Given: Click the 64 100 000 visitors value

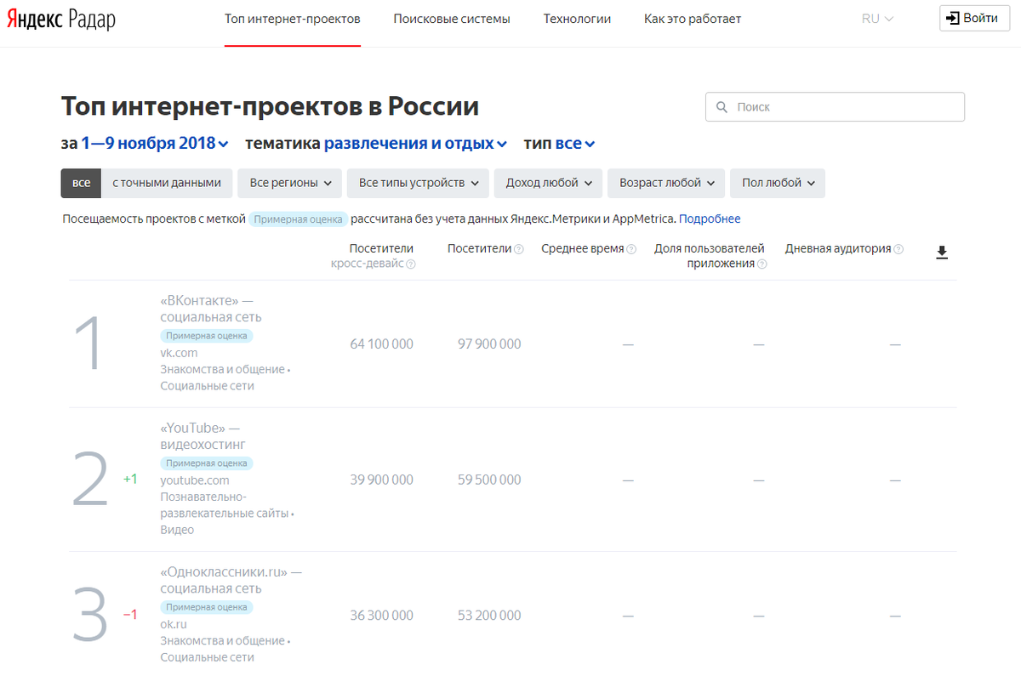Looking at the screenshot, I should point(382,344).
